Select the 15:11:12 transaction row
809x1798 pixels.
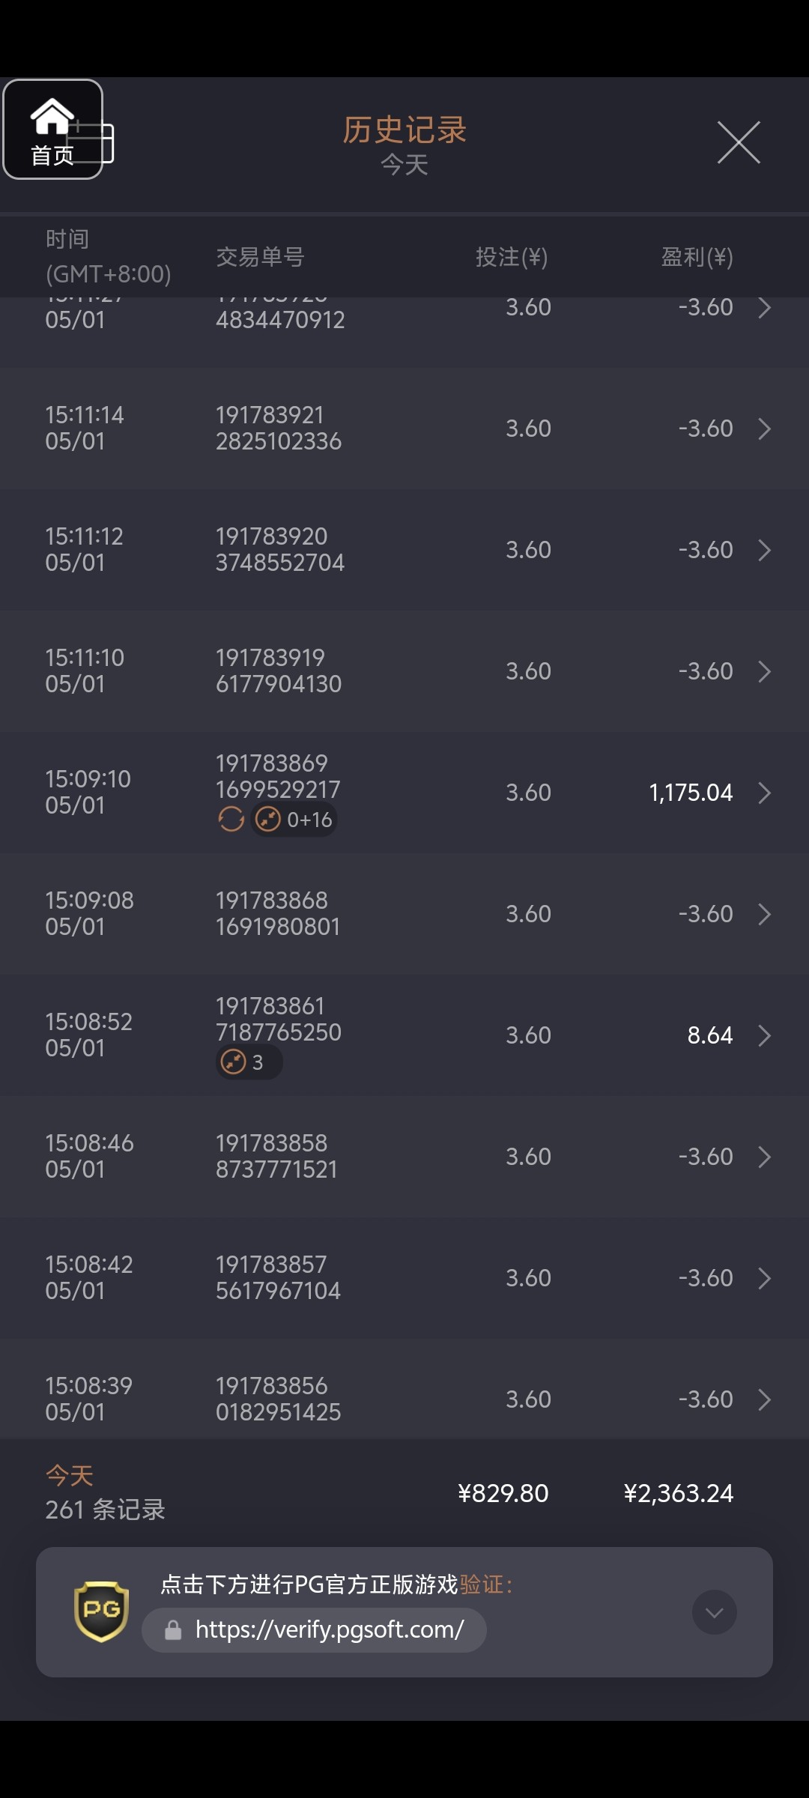click(404, 550)
